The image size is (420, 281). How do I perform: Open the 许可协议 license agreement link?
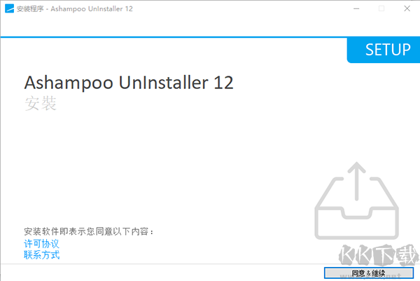[41, 243]
